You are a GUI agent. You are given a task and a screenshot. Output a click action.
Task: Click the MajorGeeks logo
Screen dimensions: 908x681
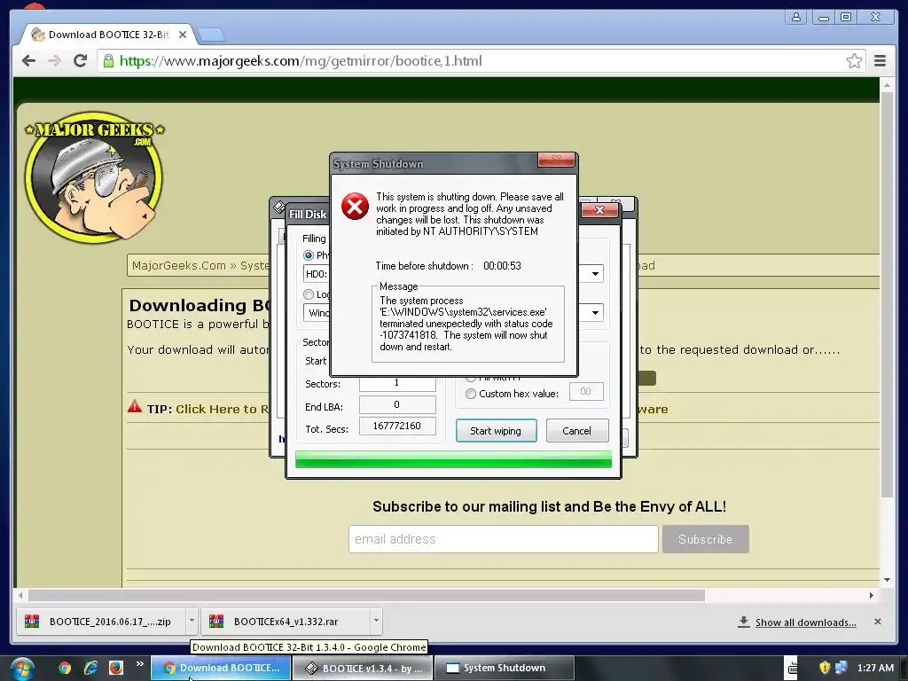click(x=94, y=177)
